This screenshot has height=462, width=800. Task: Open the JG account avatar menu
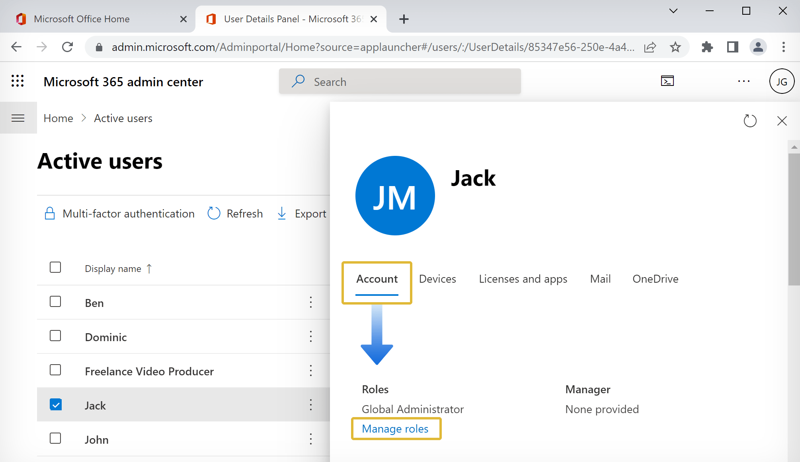coord(781,81)
